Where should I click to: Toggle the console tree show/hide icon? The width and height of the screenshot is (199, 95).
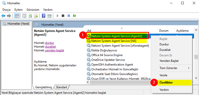point(17,16)
